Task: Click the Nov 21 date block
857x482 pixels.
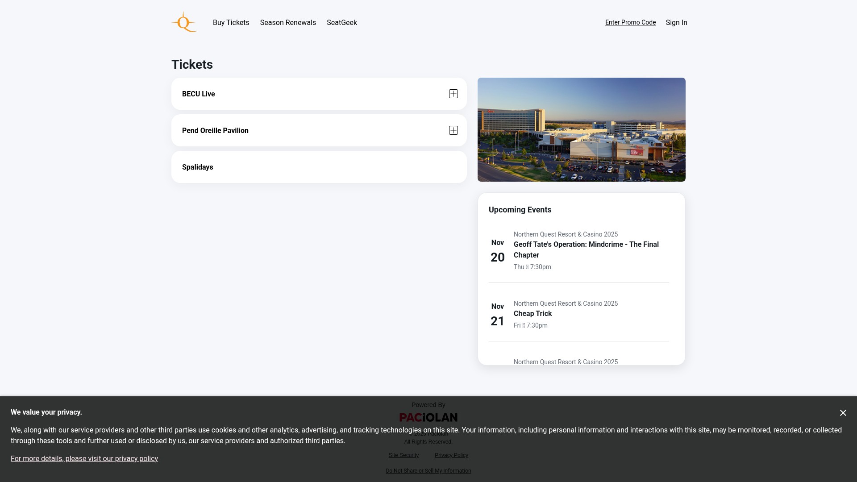Action: point(498,315)
